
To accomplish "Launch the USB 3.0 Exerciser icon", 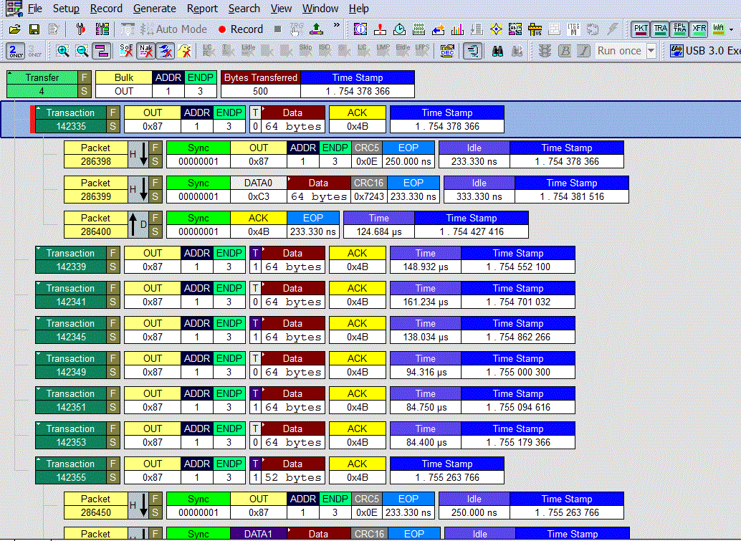I will click(x=677, y=51).
